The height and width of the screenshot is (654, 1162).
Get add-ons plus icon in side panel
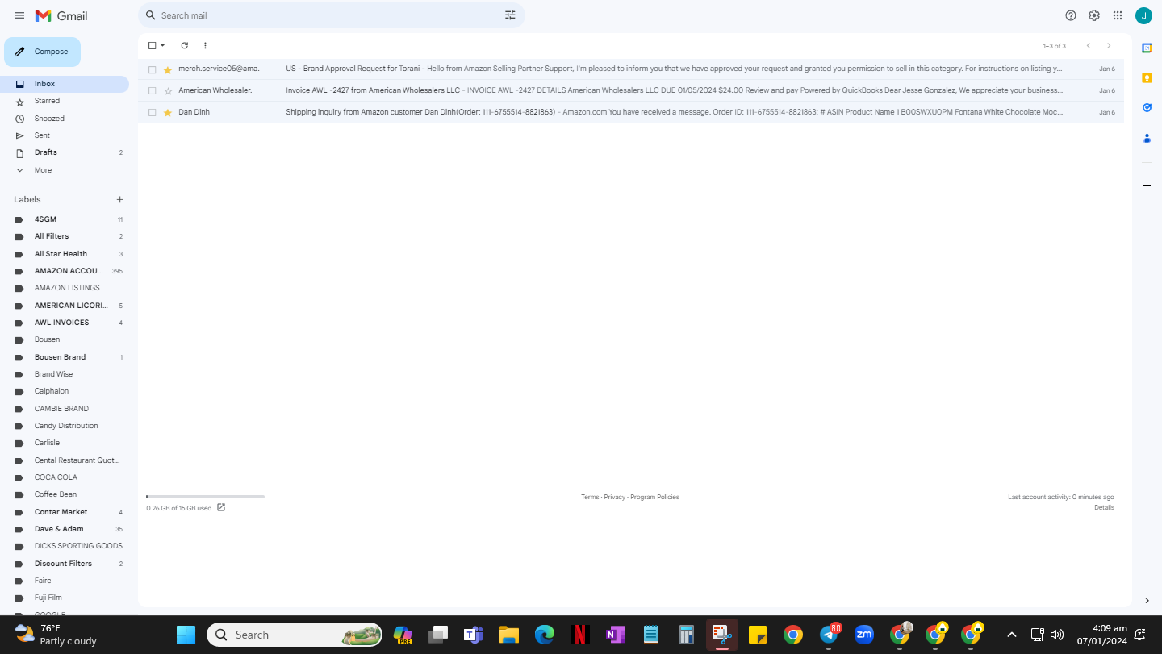click(x=1147, y=186)
